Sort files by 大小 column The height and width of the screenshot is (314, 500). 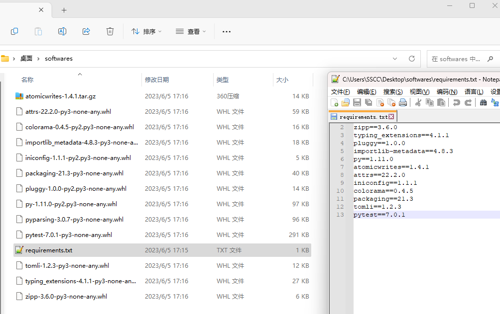pyautogui.click(x=282, y=80)
